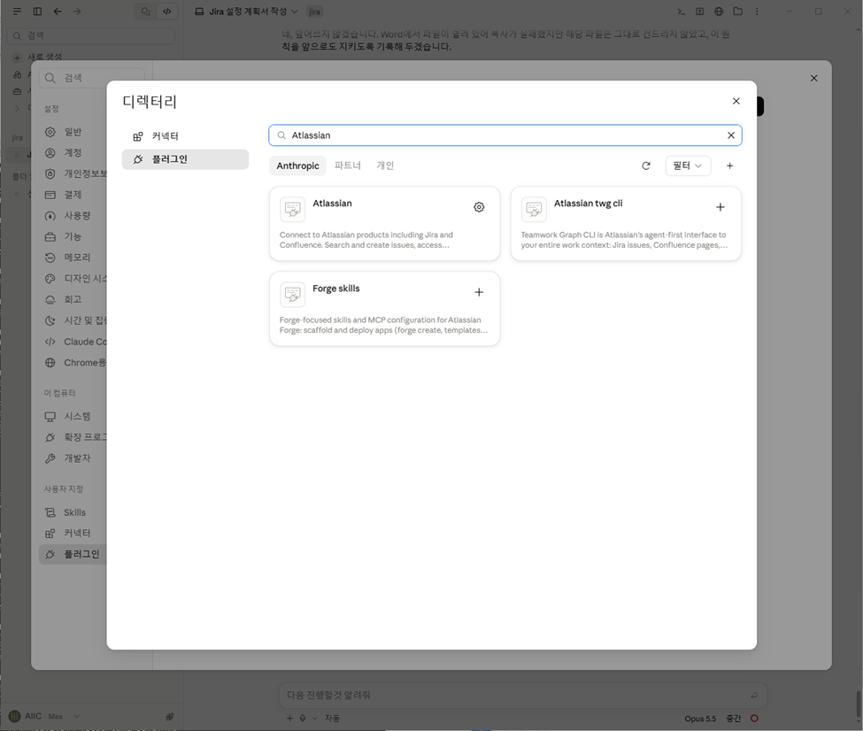Switch to the 파트너 tab

tap(347, 165)
